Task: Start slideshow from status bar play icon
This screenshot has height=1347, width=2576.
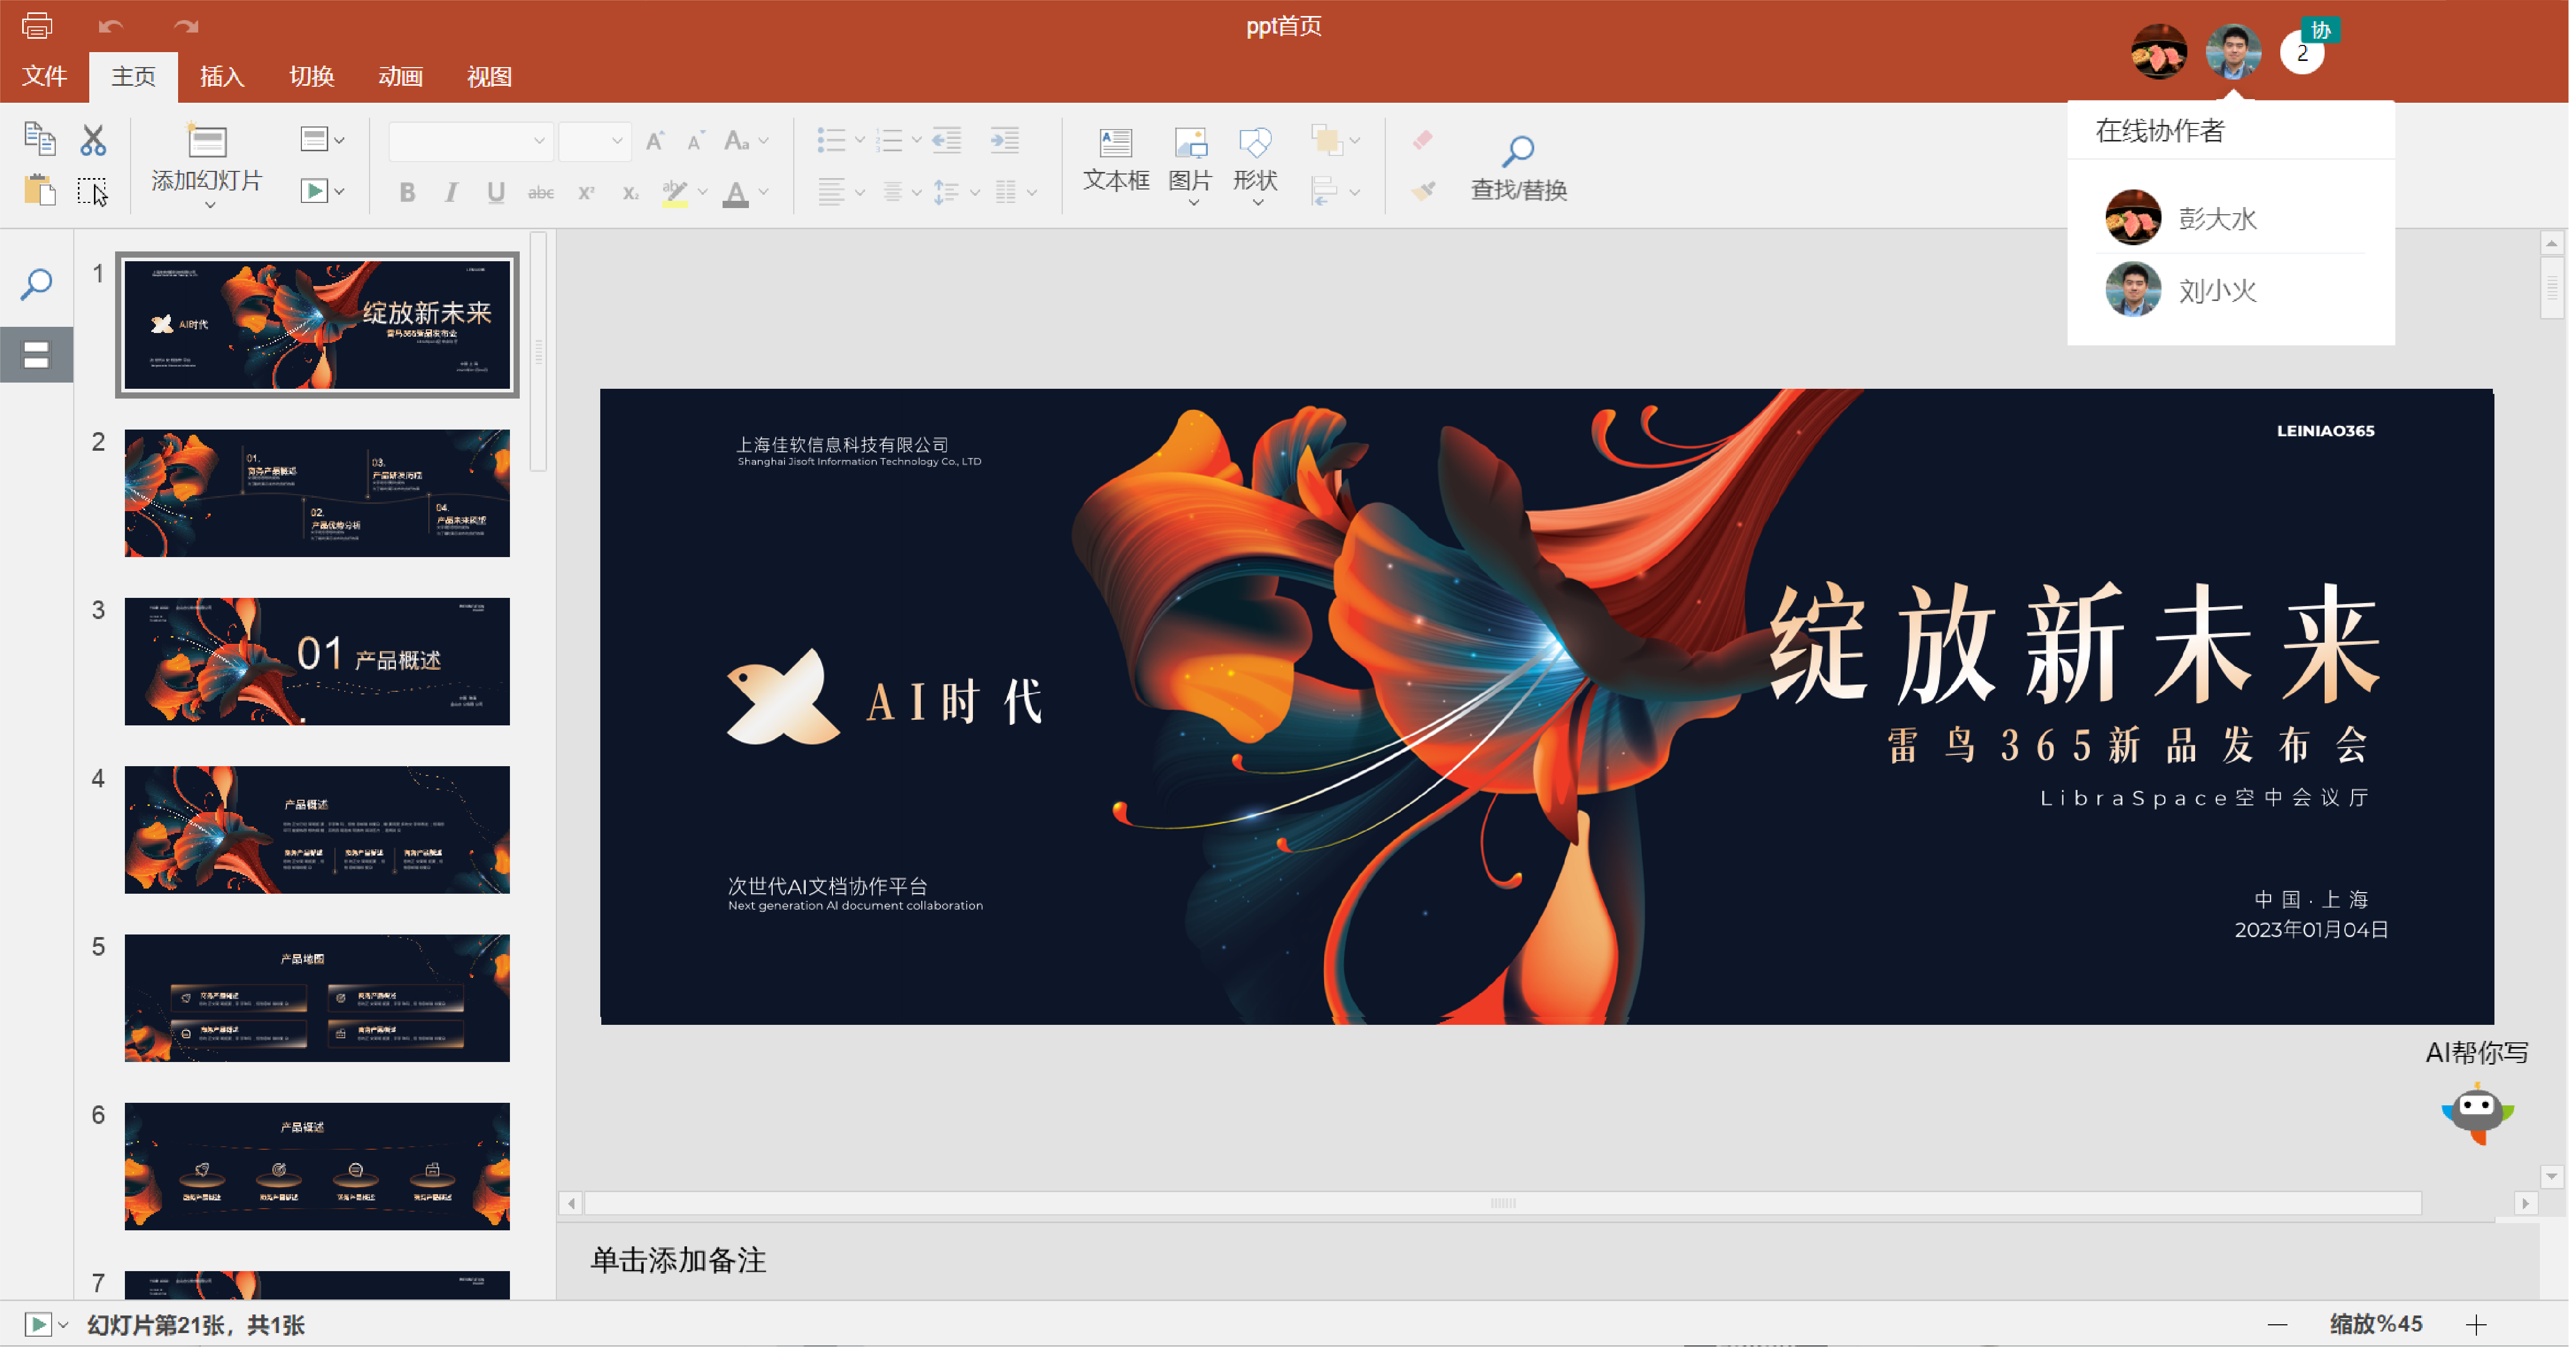Action: point(38,1326)
